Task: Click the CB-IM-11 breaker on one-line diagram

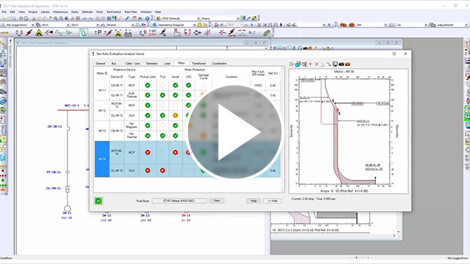Action: (x=68, y=128)
